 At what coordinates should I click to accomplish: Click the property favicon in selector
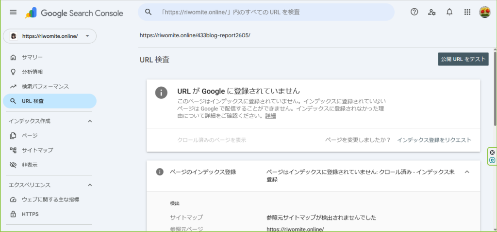click(13, 36)
